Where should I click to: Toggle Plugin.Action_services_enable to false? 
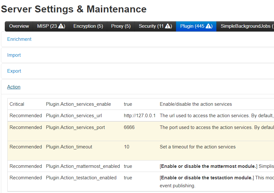coord(128,104)
